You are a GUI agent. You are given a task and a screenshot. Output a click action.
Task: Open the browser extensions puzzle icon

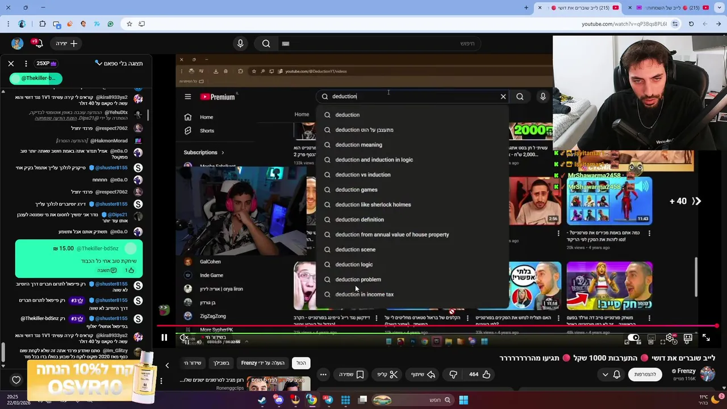coord(43,24)
